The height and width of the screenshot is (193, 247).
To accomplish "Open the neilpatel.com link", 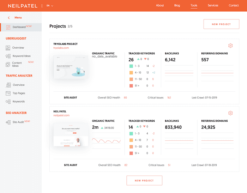I will 61,115.
